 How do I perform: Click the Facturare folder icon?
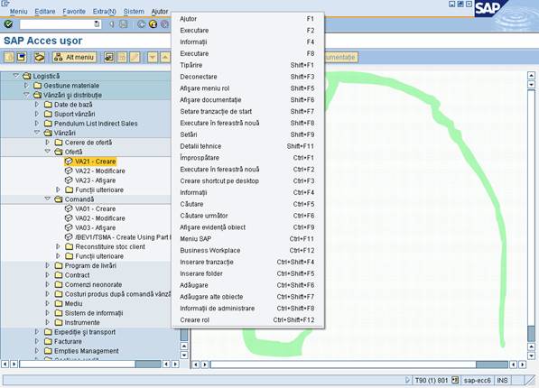[x=48, y=341]
